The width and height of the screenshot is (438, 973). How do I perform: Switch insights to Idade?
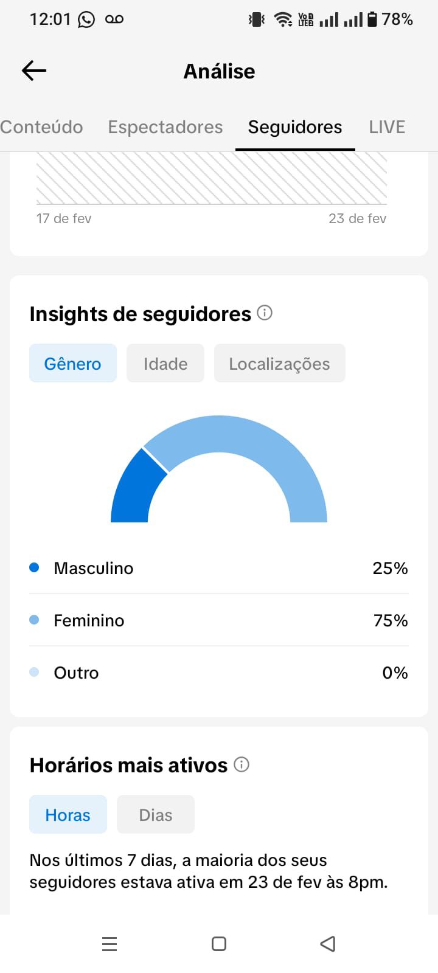pos(165,364)
